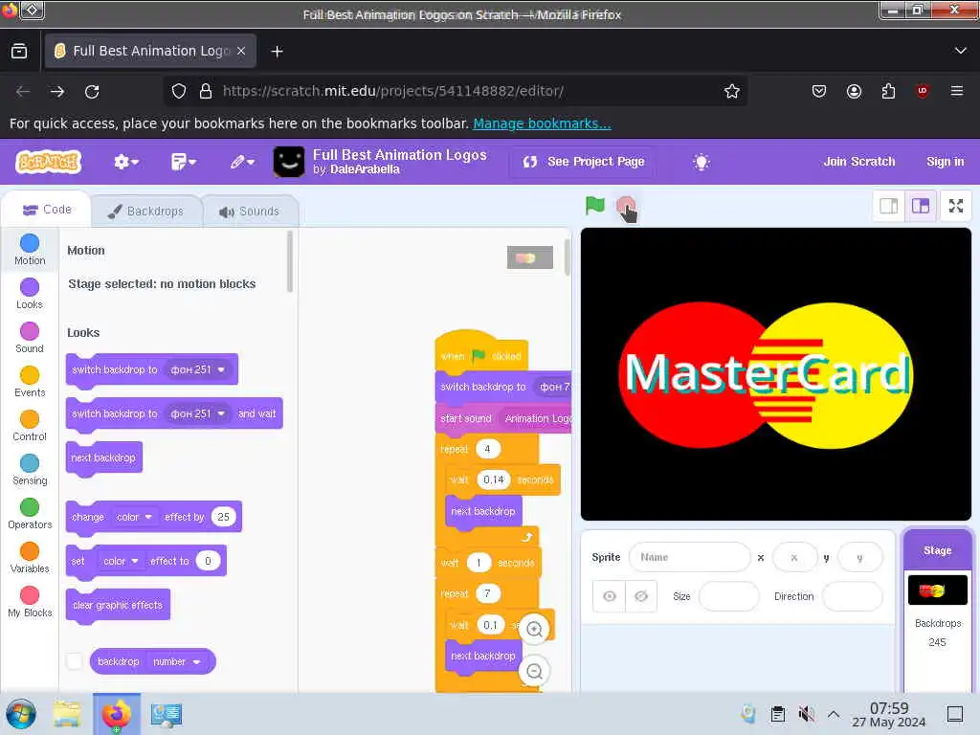Open number dropdown in backdrop reporter block
The width and height of the screenshot is (980, 735).
click(x=176, y=661)
